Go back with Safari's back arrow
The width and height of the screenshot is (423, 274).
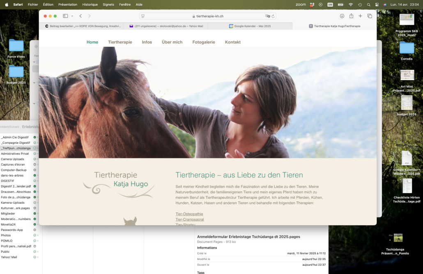coord(80,16)
